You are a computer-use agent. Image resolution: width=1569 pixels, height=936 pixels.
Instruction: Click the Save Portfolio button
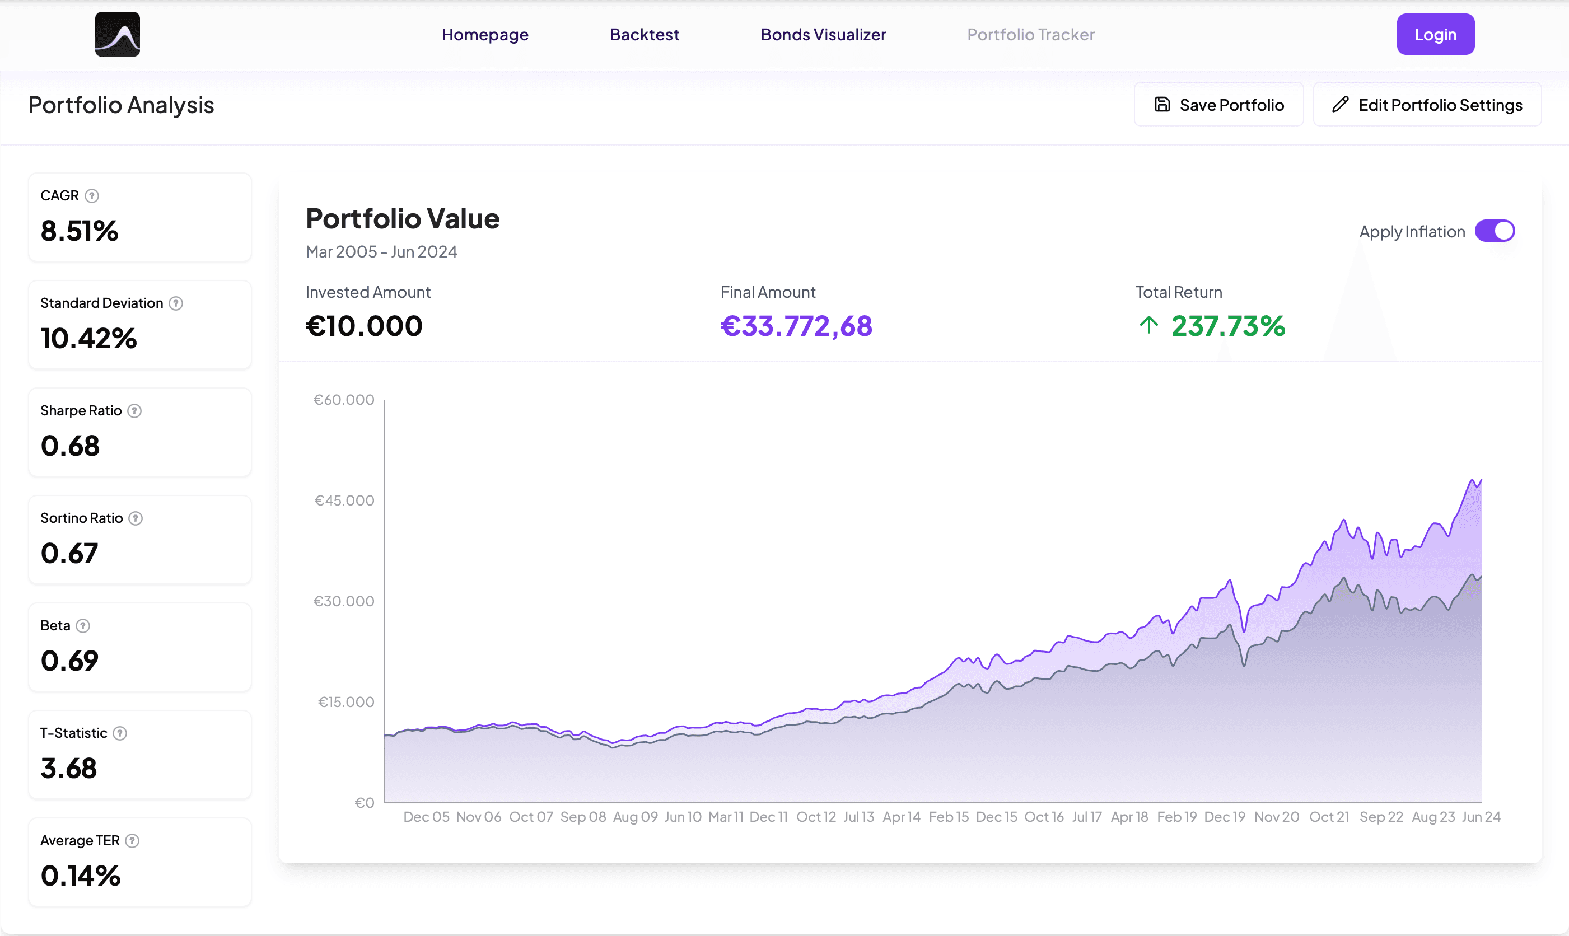pyautogui.click(x=1218, y=105)
